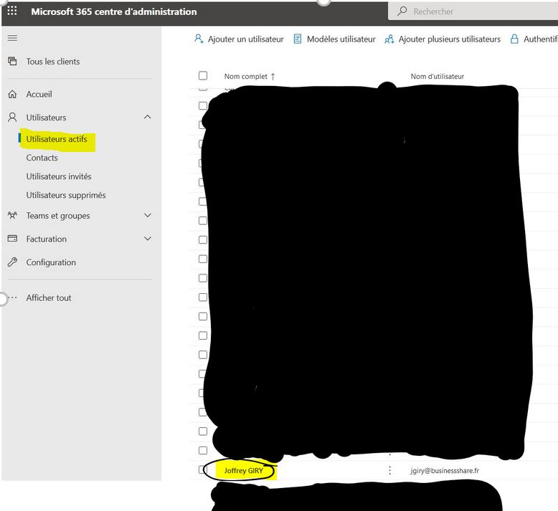Click the Authentification lock icon
The width and height of the screenshot is (558, 511).
tap(514, 39)
